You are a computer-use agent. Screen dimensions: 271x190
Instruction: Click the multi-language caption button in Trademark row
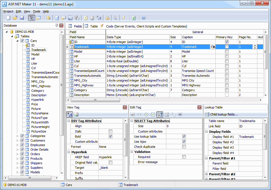point(213,47)
